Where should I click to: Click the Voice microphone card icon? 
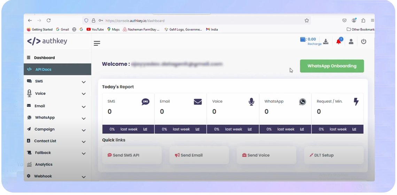tap(251, 102)
